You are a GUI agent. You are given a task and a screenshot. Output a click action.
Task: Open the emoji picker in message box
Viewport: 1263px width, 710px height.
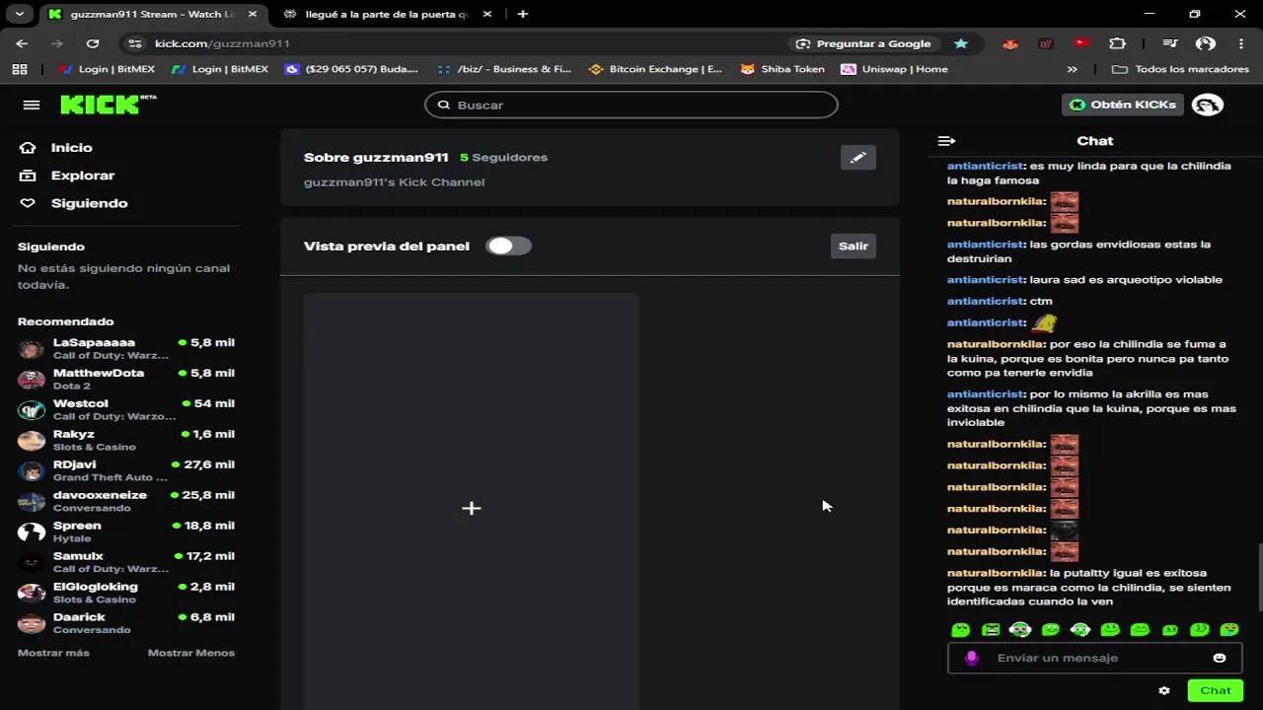[1220, 658]
